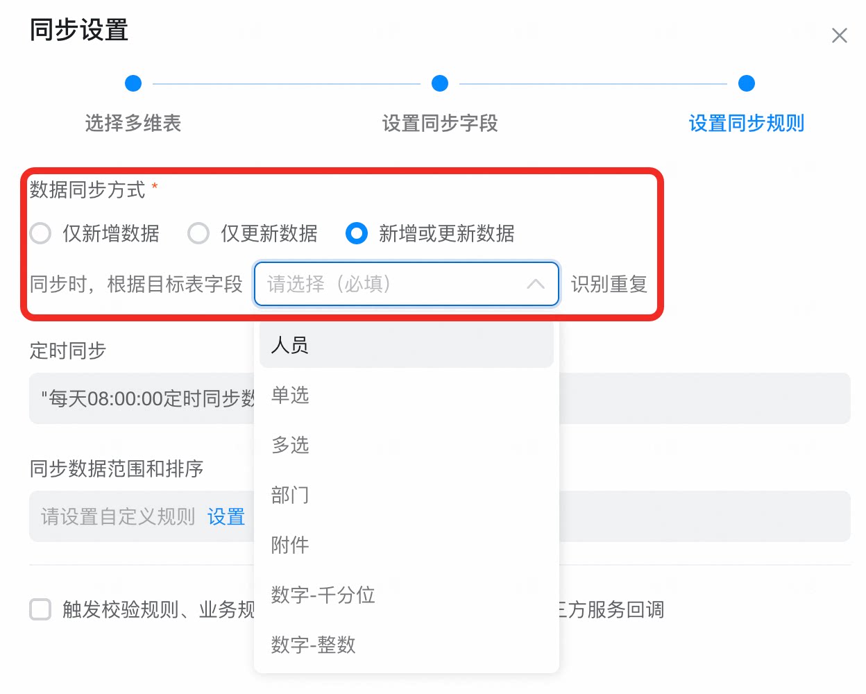The height and width of the screenshot is (694, 866).
Task: Click the 定时同步 schedule input field
Action: (x=439, y=398)
